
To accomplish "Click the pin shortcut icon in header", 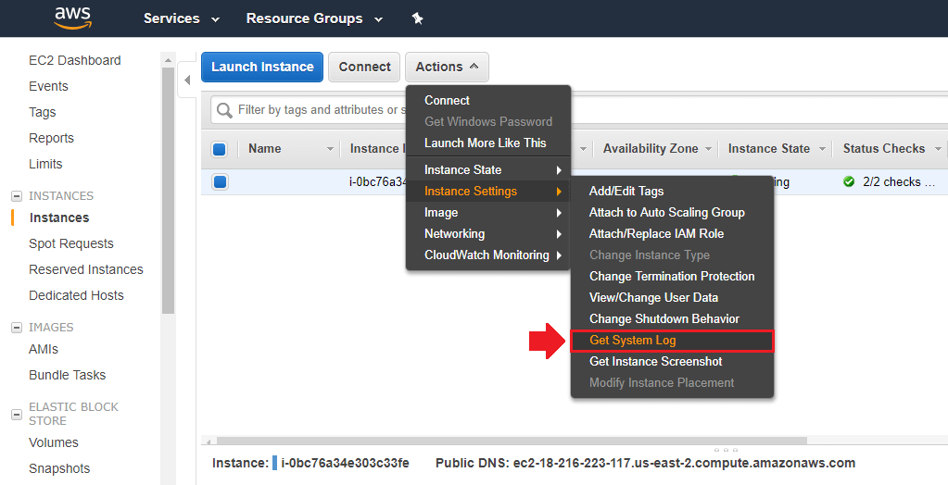I will click(417, 19).
